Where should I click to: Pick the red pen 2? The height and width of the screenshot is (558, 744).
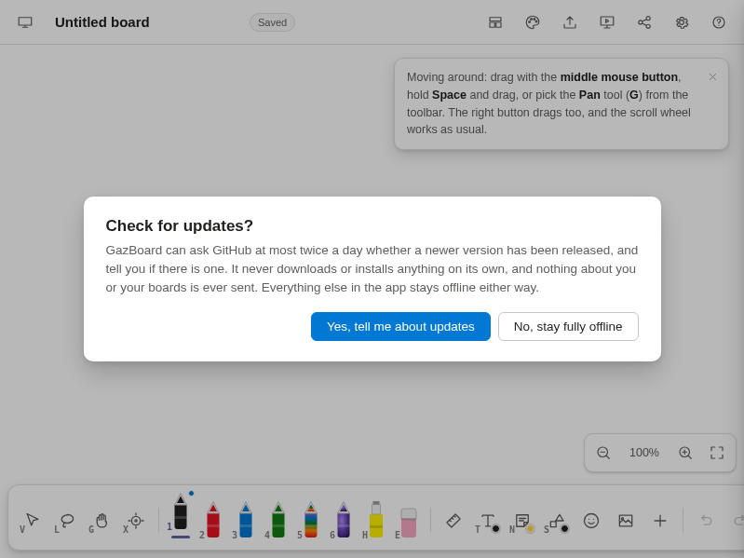tap(213, 520)
